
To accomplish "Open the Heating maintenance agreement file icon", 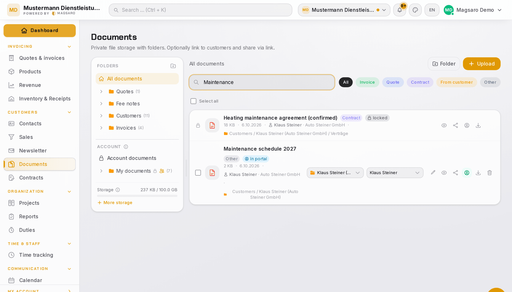I will (212, 125).
